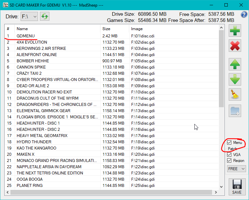Open help with the blue question mark
This screenshot has width=249, height=200.
pyautogui.click(x=244, y=15)
